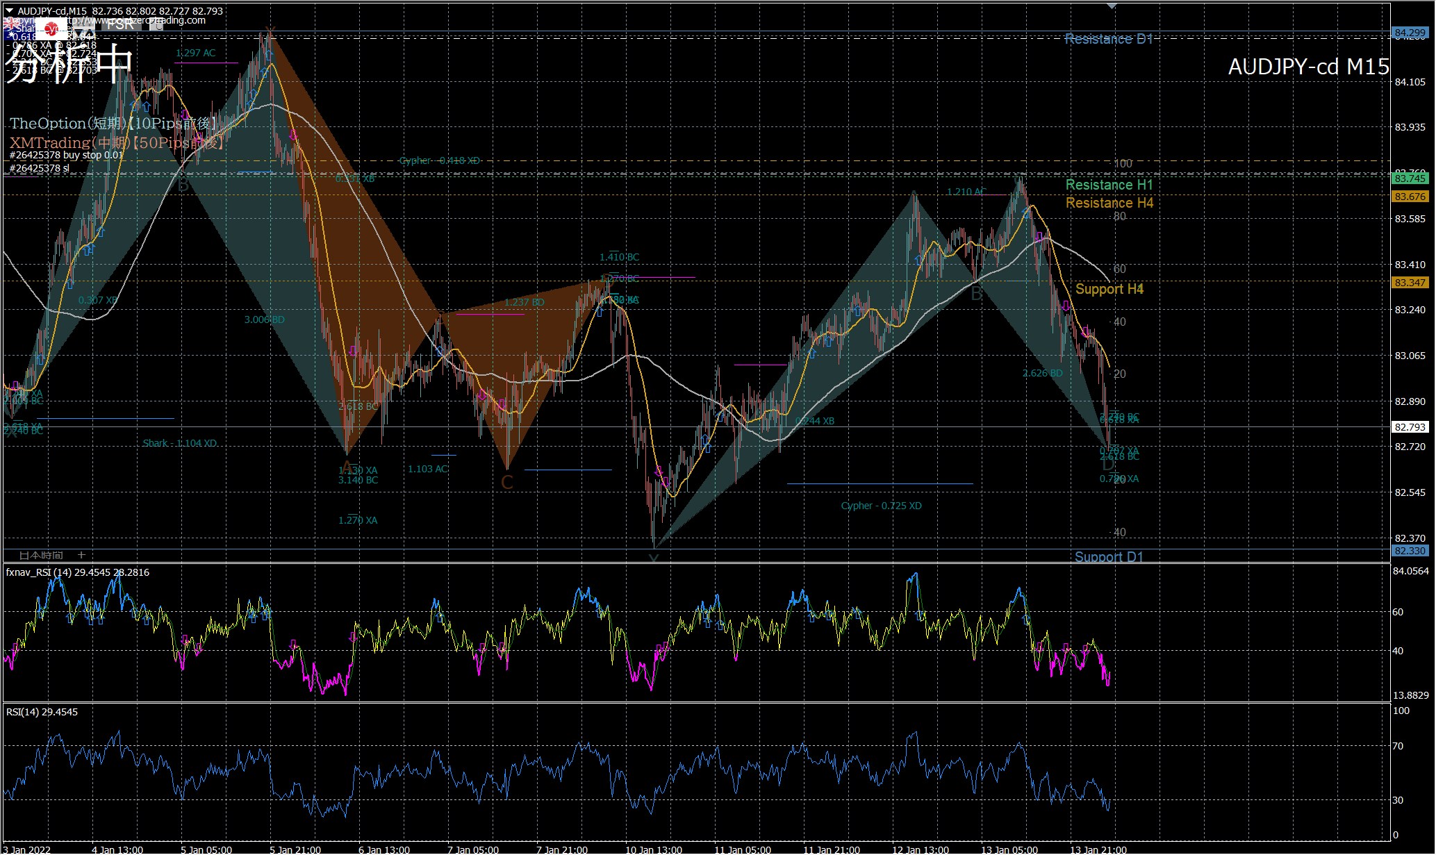Click the one-click trading triangle beside AUDJPY-cd,M15

[9, 11]
